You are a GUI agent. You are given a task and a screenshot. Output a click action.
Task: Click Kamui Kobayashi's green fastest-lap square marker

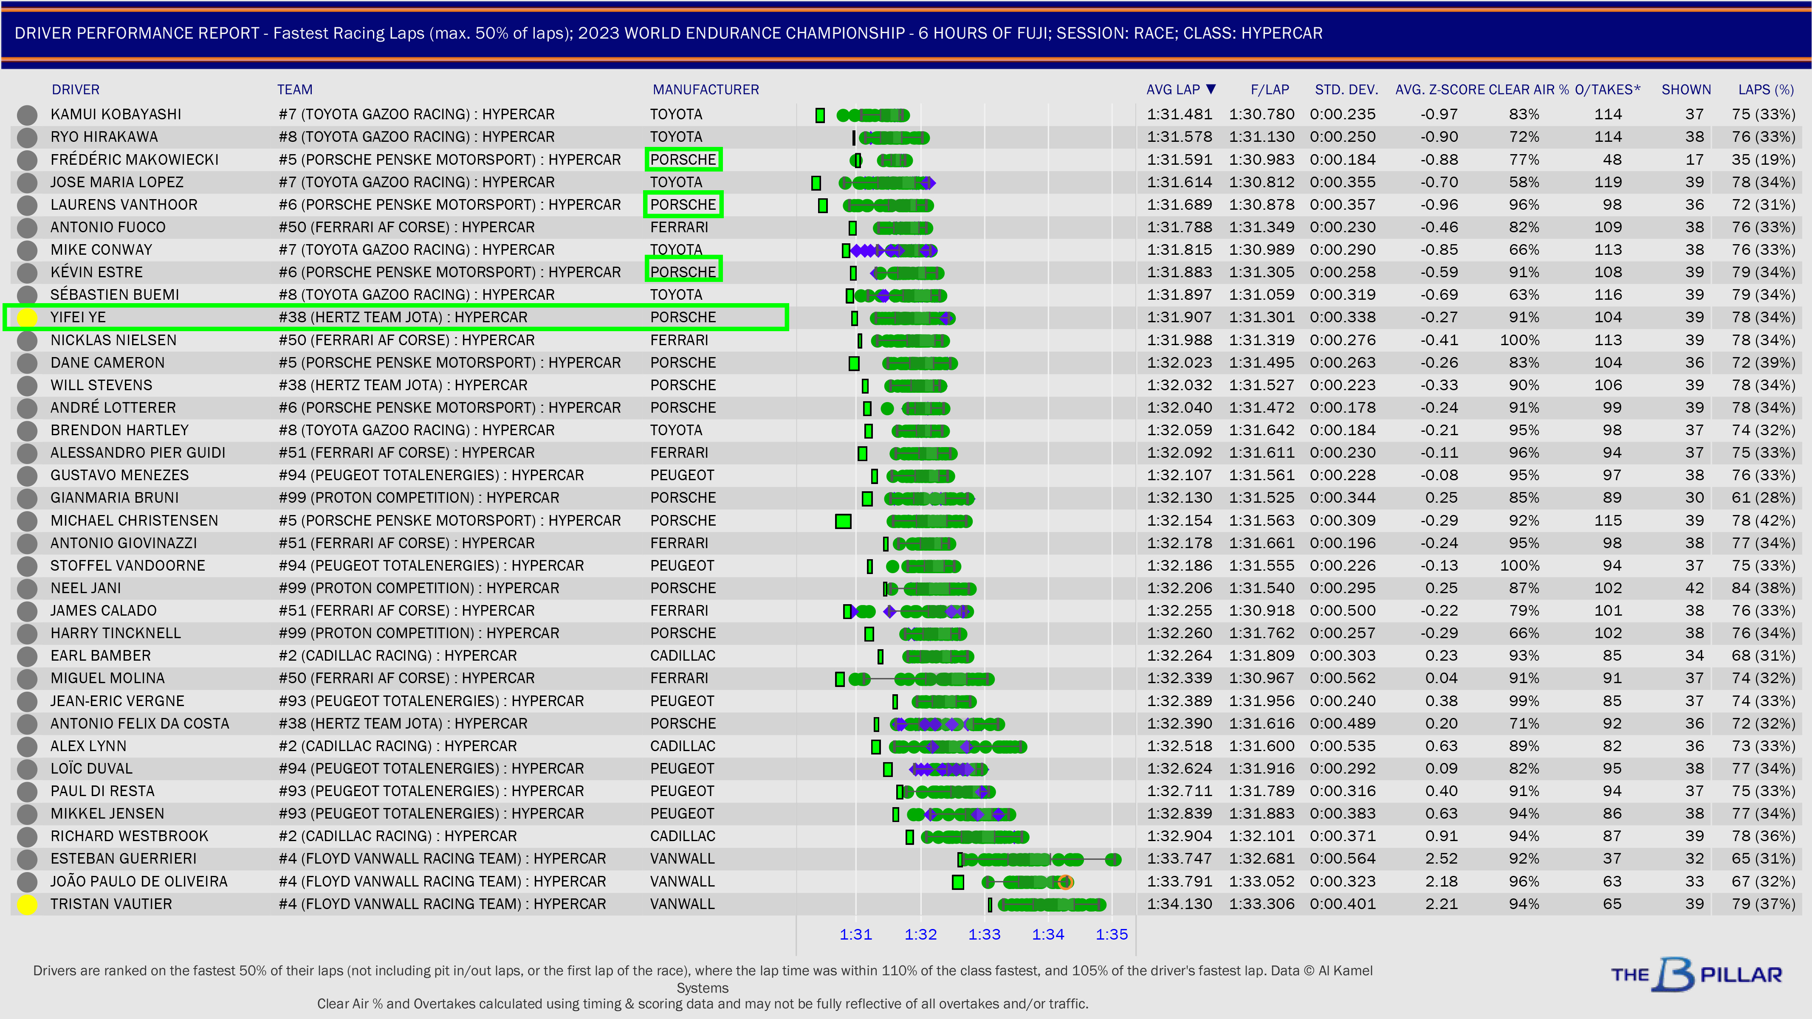(x=820, y=115)
